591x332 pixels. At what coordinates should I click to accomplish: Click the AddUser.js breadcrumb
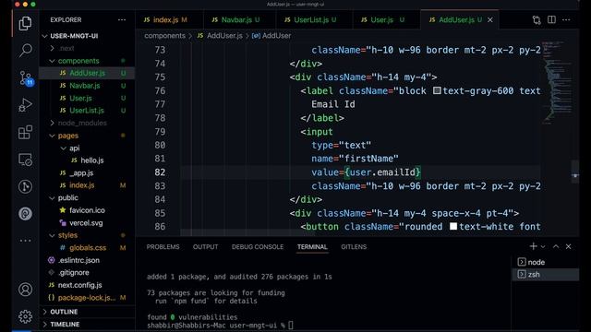pyautogui.click(x=220, y=36)
